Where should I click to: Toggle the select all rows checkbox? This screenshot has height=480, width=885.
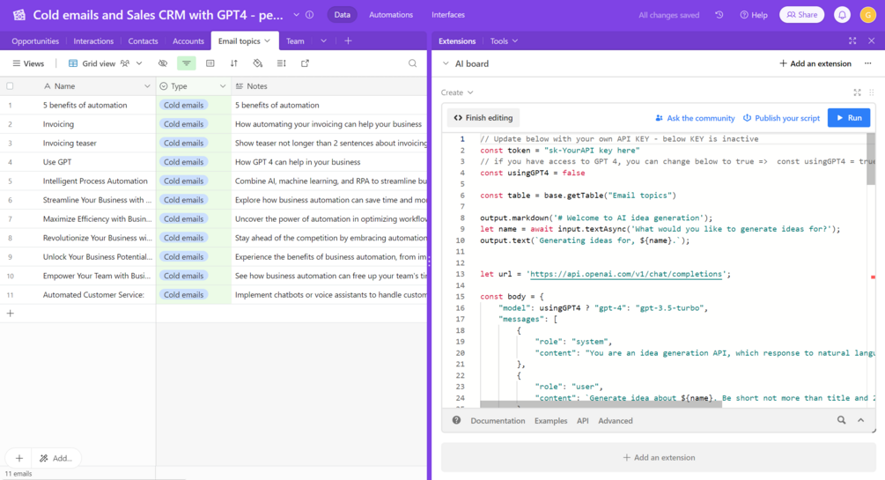(x=10, y=85)
